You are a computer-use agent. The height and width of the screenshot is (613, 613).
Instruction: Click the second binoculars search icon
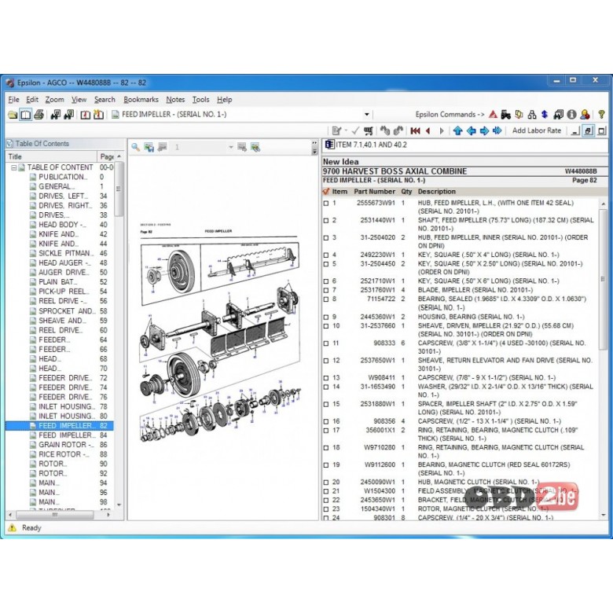tap(69, 115)
